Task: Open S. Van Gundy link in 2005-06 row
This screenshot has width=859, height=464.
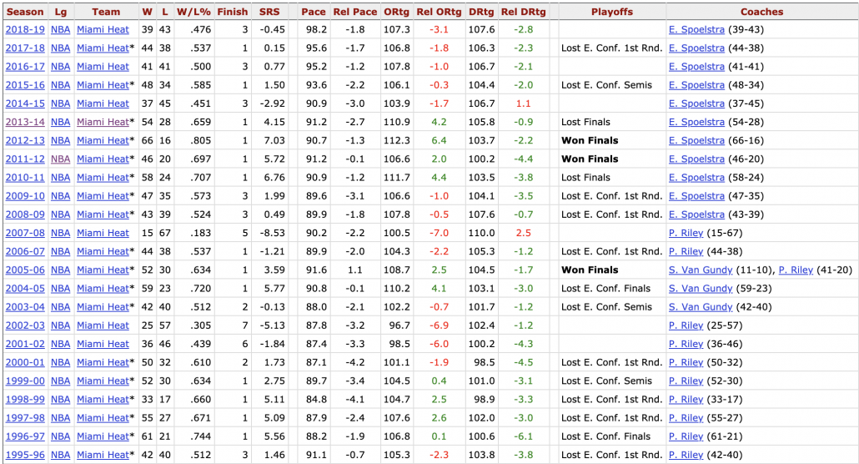Action: point(701,270)
